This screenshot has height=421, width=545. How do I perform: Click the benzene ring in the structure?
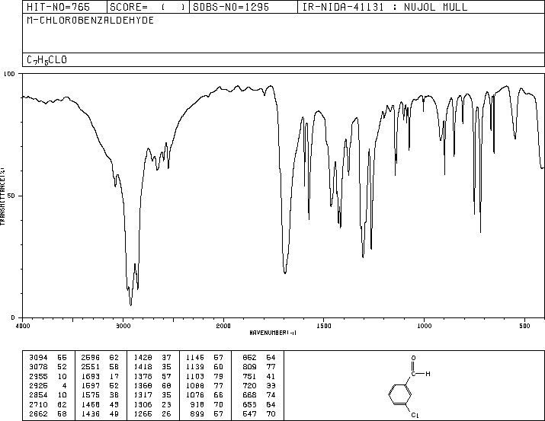[399, 393]
